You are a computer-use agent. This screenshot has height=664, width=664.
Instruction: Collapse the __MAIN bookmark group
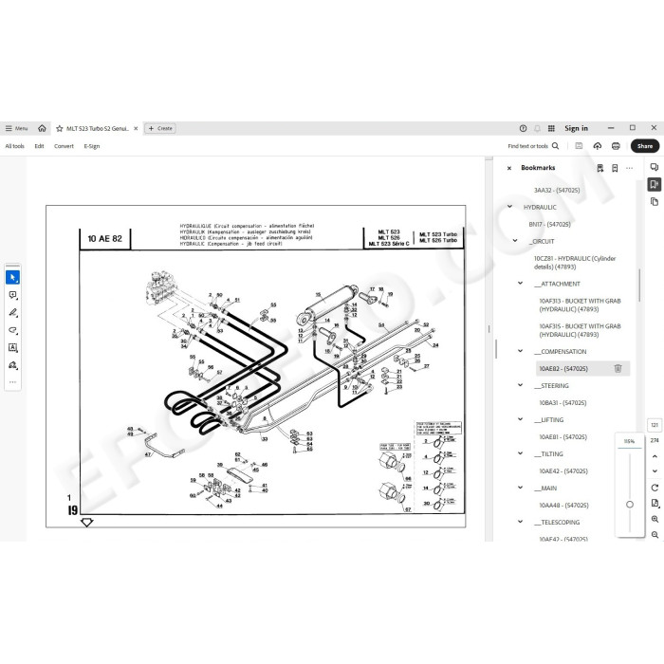521,488
